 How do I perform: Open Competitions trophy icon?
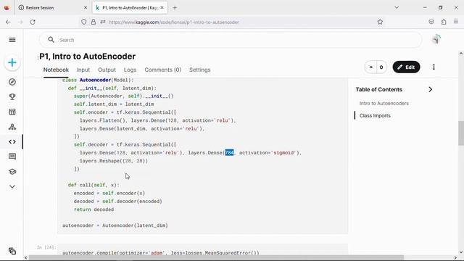(x=12, y=96)
